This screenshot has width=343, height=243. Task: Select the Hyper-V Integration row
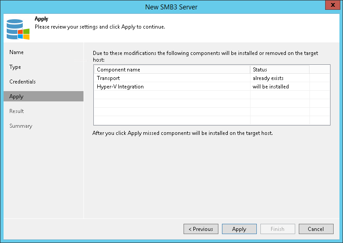[120, 87]
